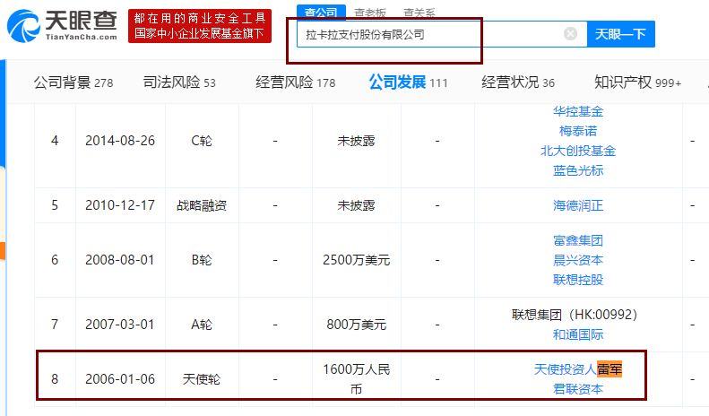Select the date 2010-12-17
Image resolution: width=709 pixels, height=416 pixels.
pyautogui.click(x=120, y=205)
